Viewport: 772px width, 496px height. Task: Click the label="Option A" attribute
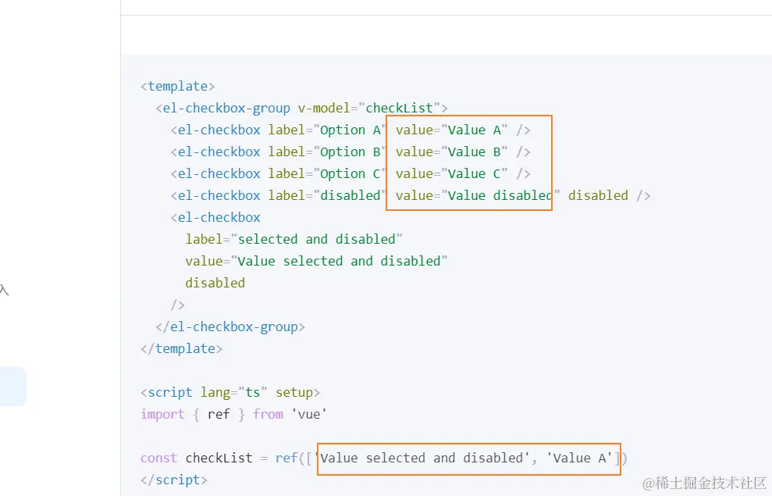(x=326, y=130)
